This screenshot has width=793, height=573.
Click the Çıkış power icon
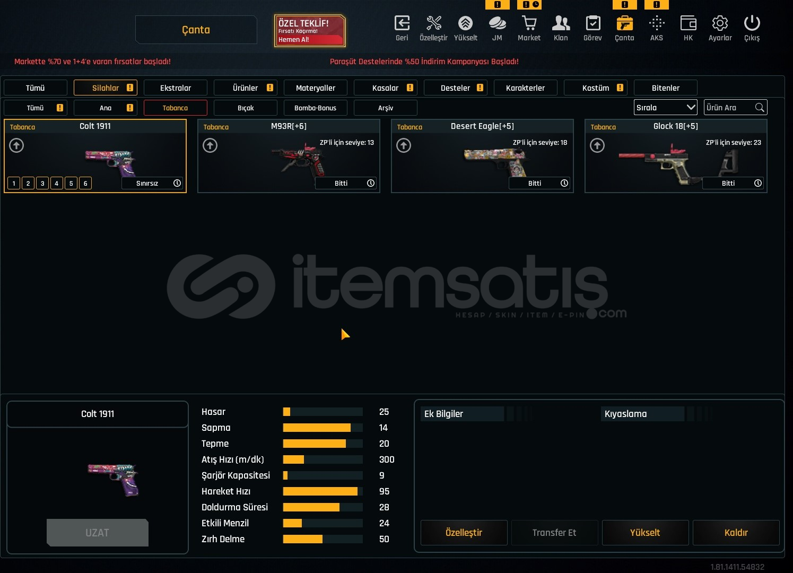(752, 23)
